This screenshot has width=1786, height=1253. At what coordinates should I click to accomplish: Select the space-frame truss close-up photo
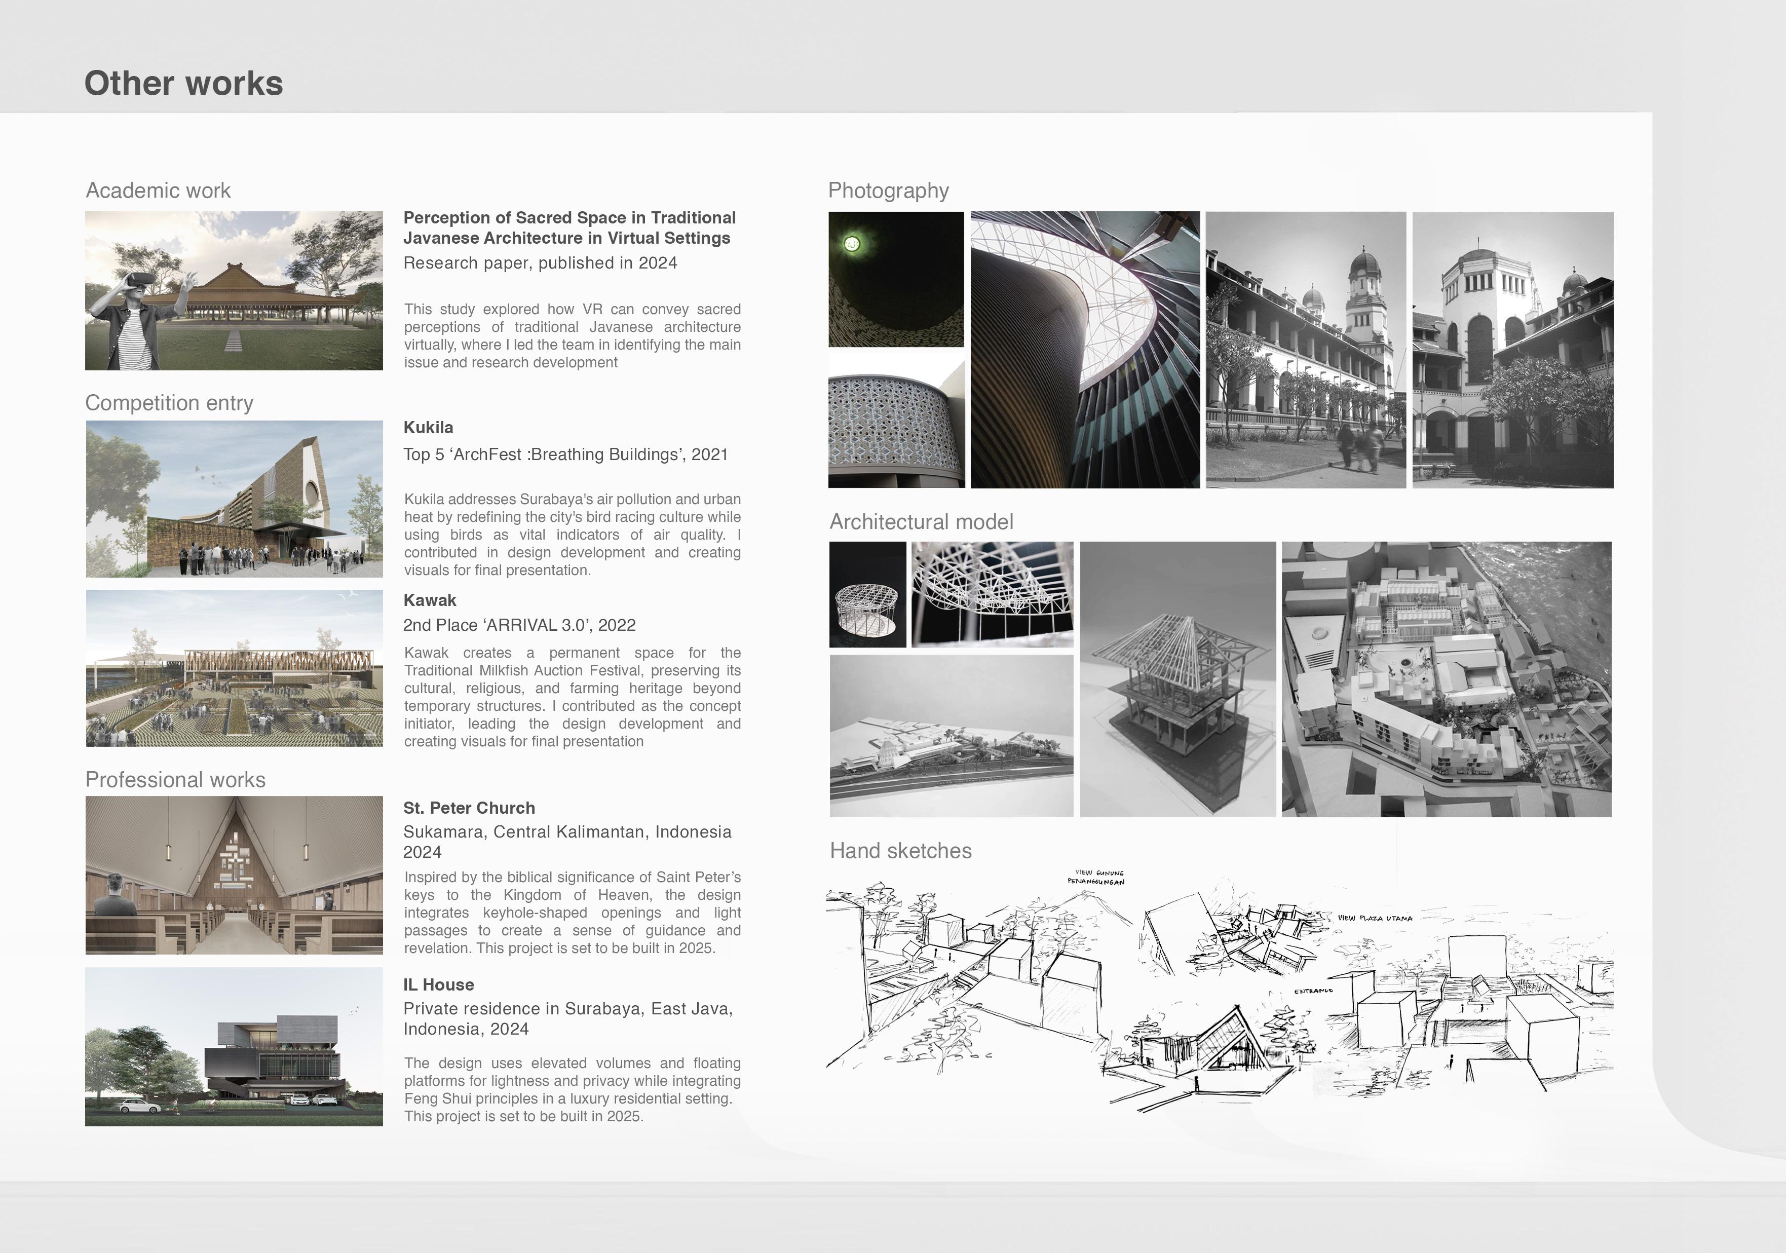pyautogui.click(x=992, y=594)
